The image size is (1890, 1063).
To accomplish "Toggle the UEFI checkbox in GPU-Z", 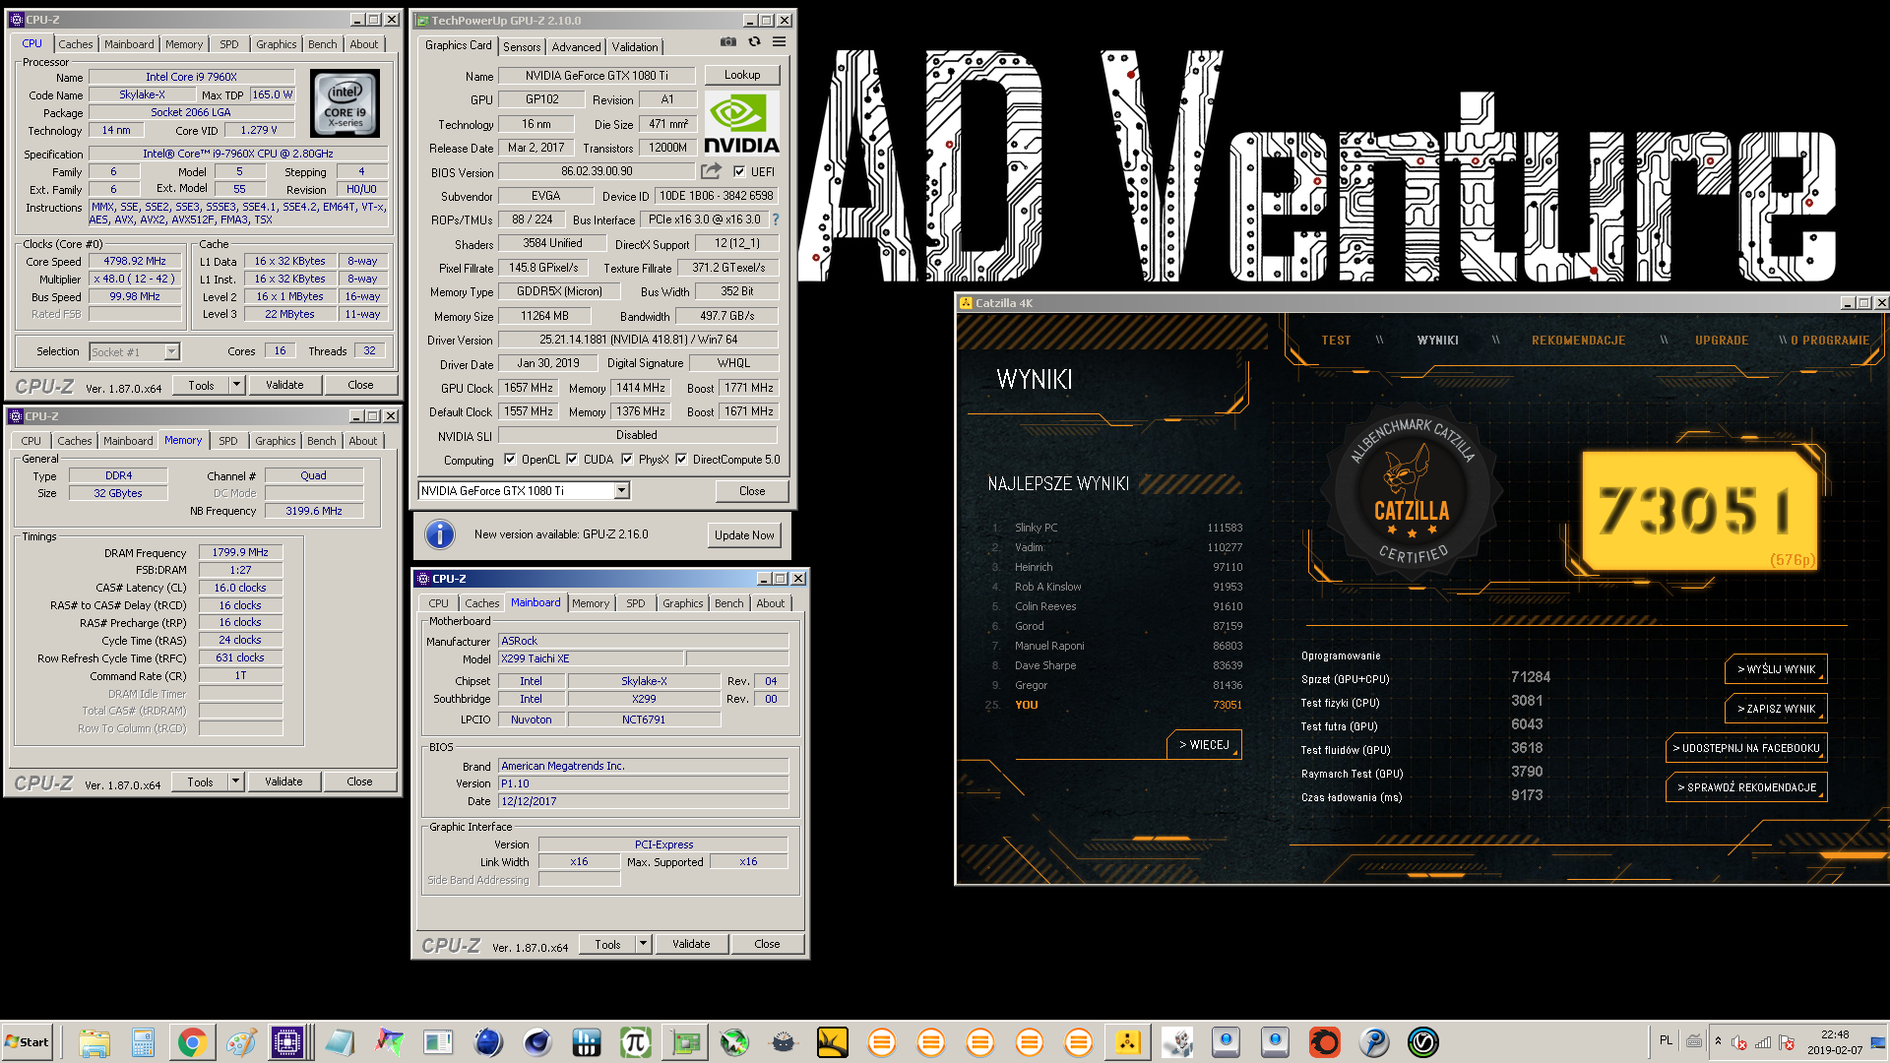I will pos(739,171).
